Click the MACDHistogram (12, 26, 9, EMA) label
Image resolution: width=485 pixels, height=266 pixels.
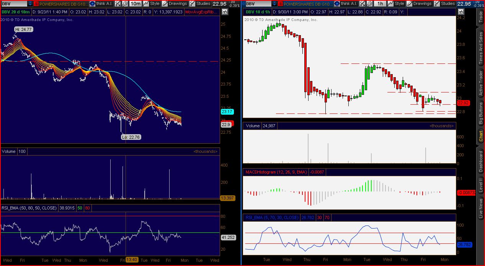pos(275,172)
